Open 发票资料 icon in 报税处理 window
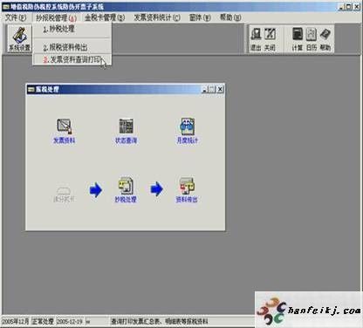The image size is (363, 328). 64,131
